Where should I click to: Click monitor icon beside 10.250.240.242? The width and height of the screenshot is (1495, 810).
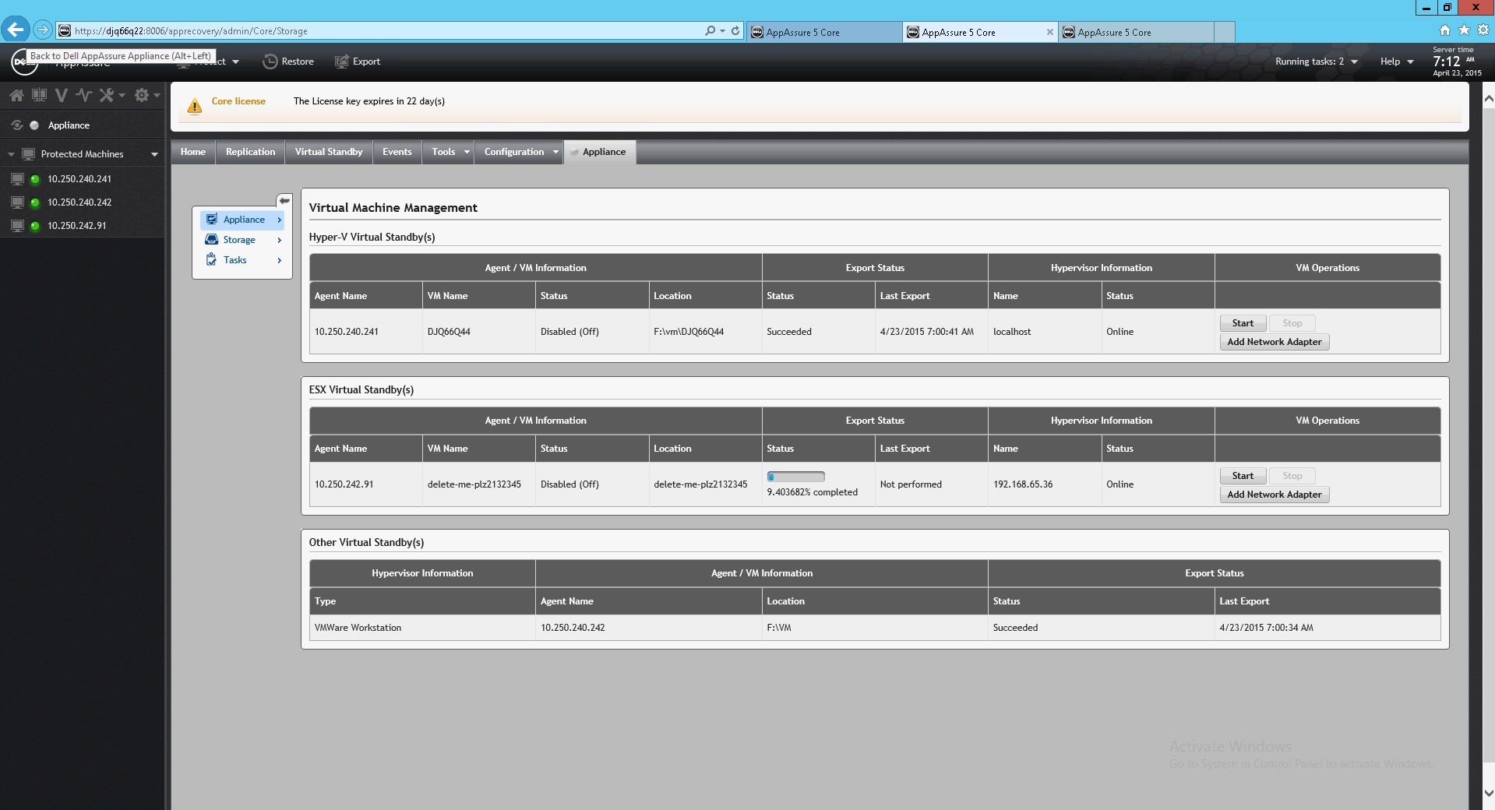(17, 202)
